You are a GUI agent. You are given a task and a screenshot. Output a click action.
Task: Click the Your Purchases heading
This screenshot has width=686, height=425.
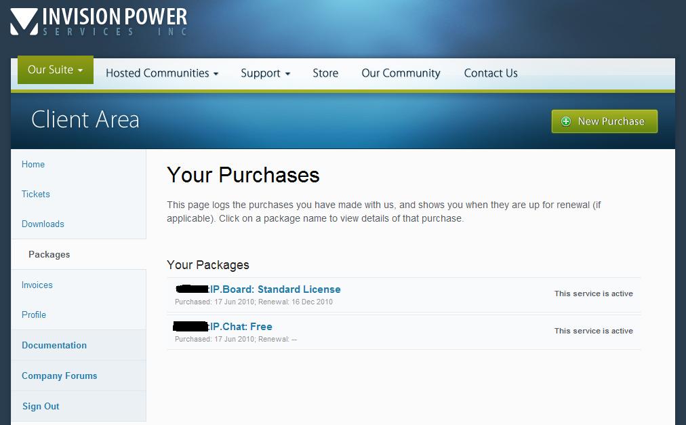[x=243, y=175]
